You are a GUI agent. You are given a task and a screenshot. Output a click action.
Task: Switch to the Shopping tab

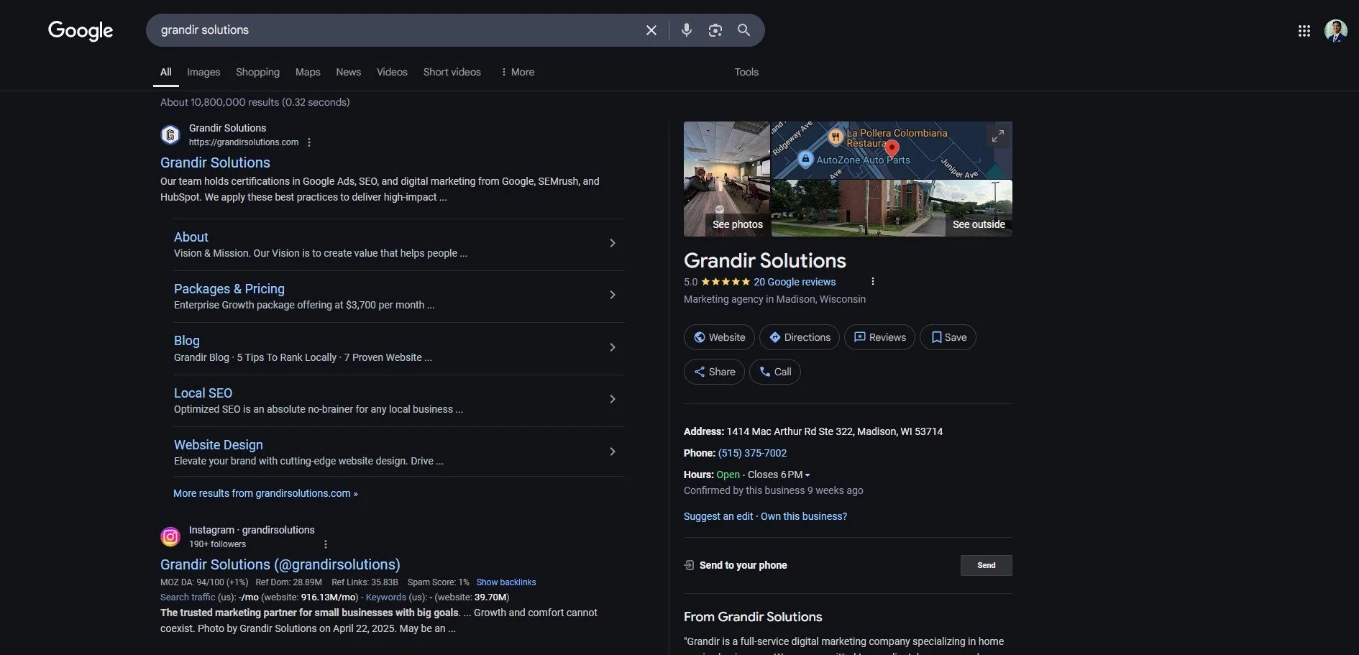click(257, 72)
